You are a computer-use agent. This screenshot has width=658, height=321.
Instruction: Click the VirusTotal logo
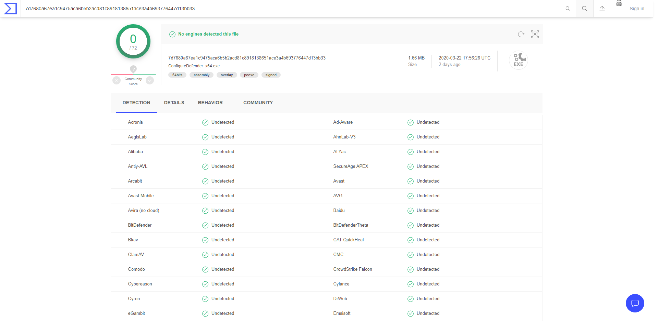pos(10,9)
